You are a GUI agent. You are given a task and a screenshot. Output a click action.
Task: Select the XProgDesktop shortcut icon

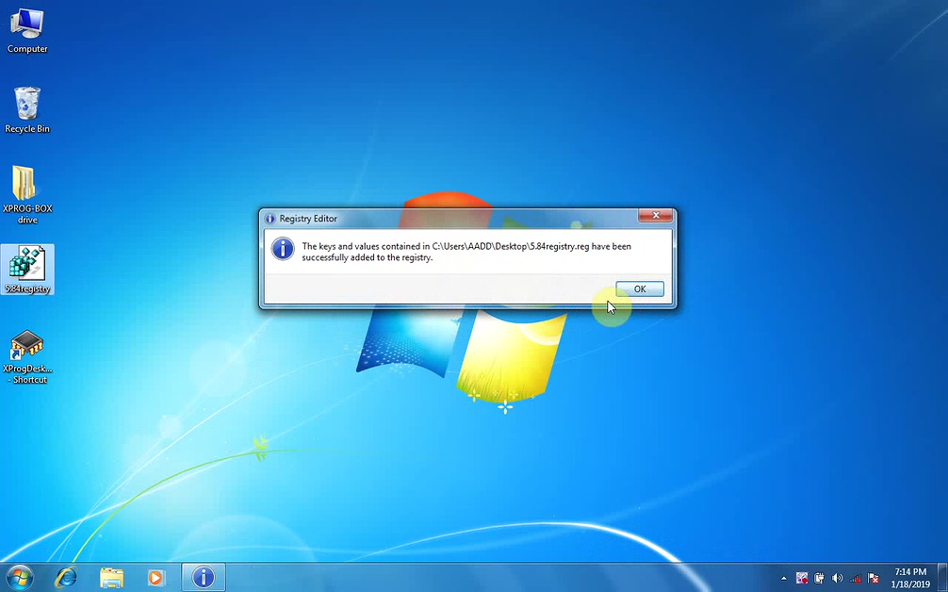point(27,356)
